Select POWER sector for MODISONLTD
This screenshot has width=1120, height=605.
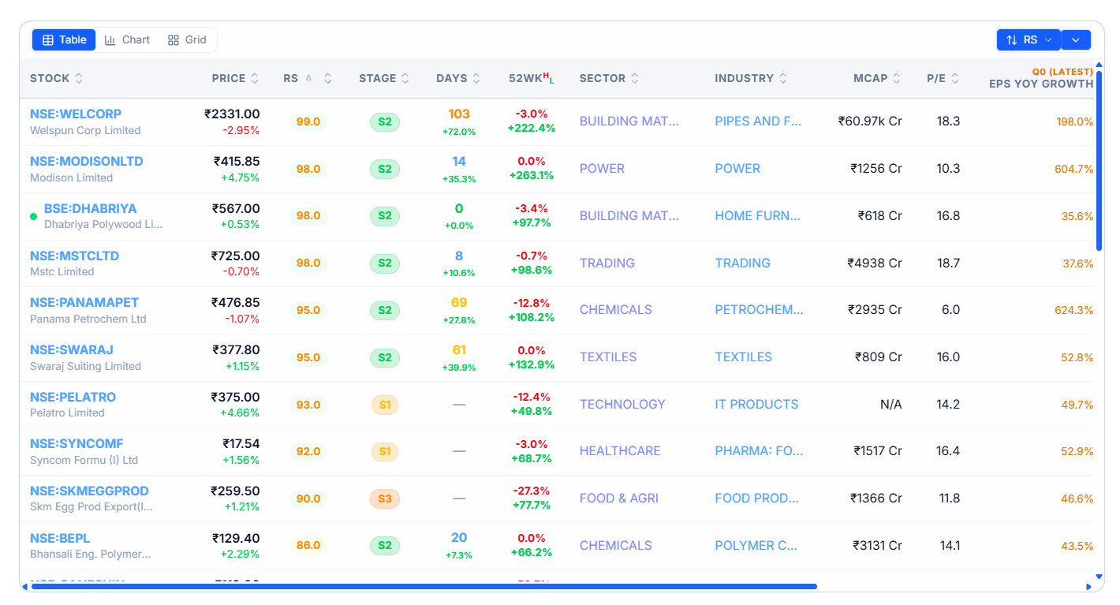602,169
